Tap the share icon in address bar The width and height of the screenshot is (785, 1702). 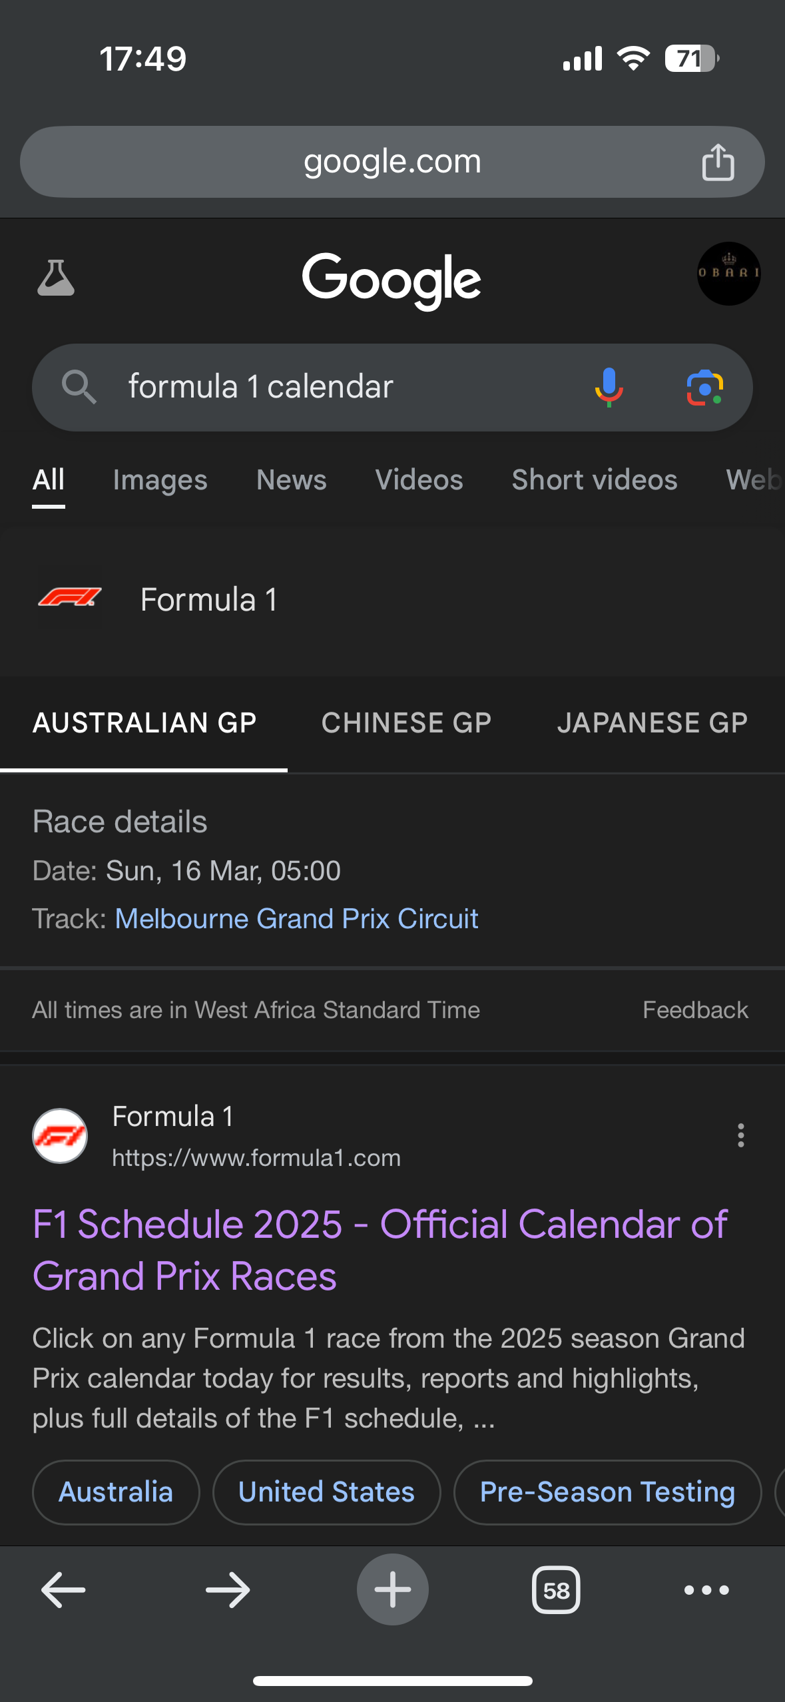pos(718,162)
